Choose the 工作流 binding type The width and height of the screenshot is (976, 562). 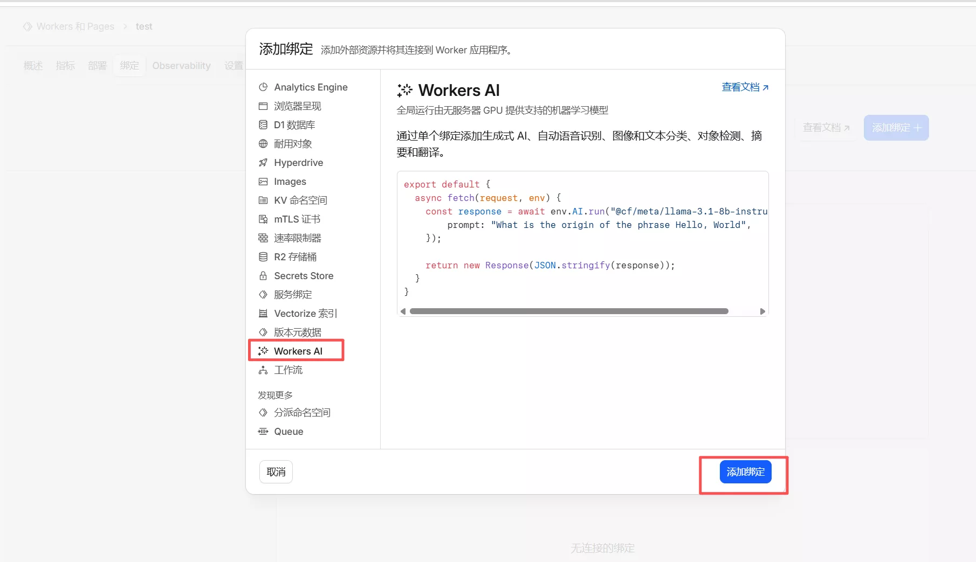(287, 370)
